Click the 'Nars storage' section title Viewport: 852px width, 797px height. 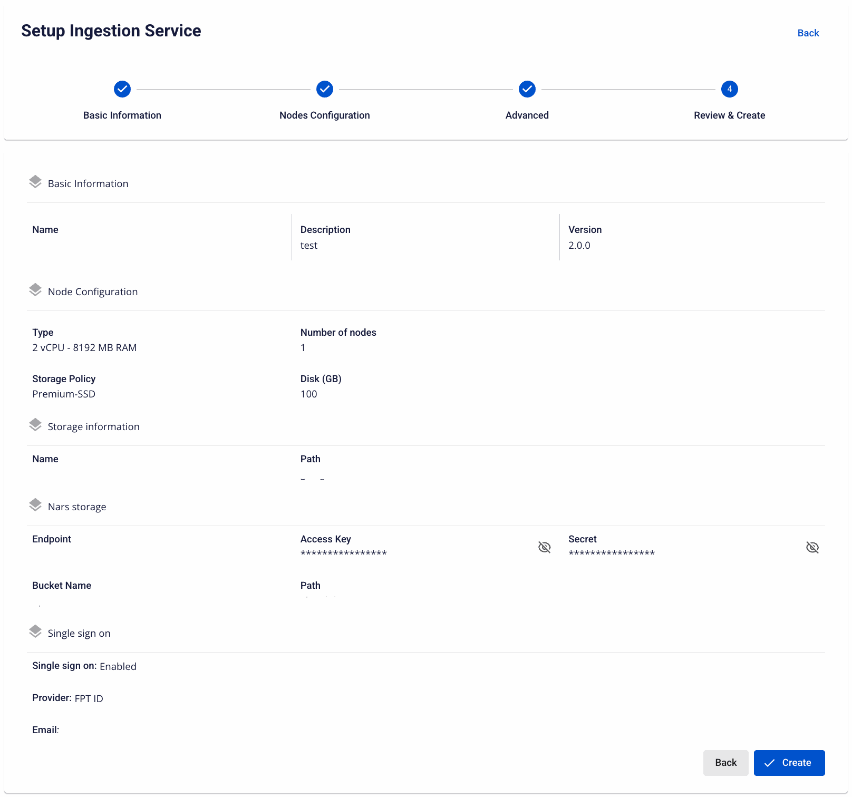pos(77,507)
